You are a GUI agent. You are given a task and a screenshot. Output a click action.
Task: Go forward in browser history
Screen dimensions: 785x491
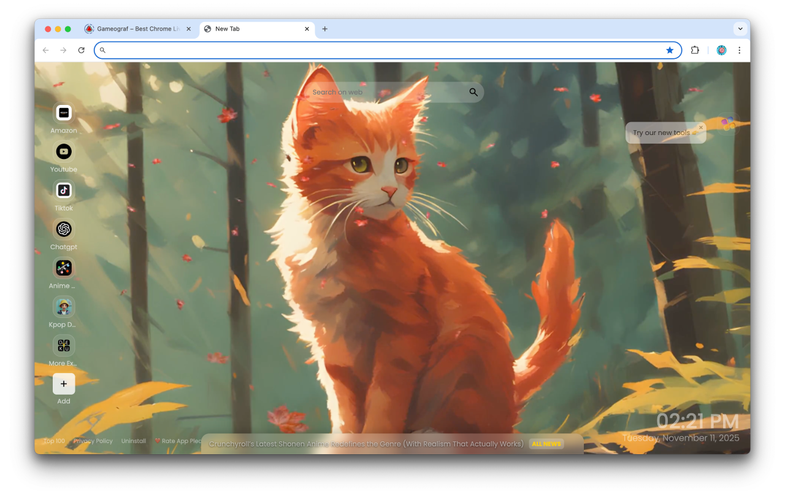[63, 50]
